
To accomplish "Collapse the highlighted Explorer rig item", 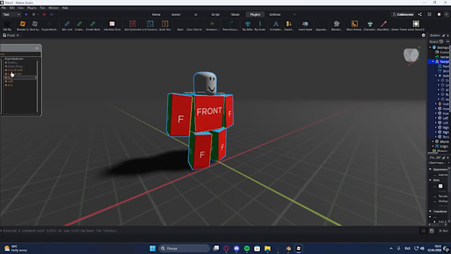I will click(433, 62).
